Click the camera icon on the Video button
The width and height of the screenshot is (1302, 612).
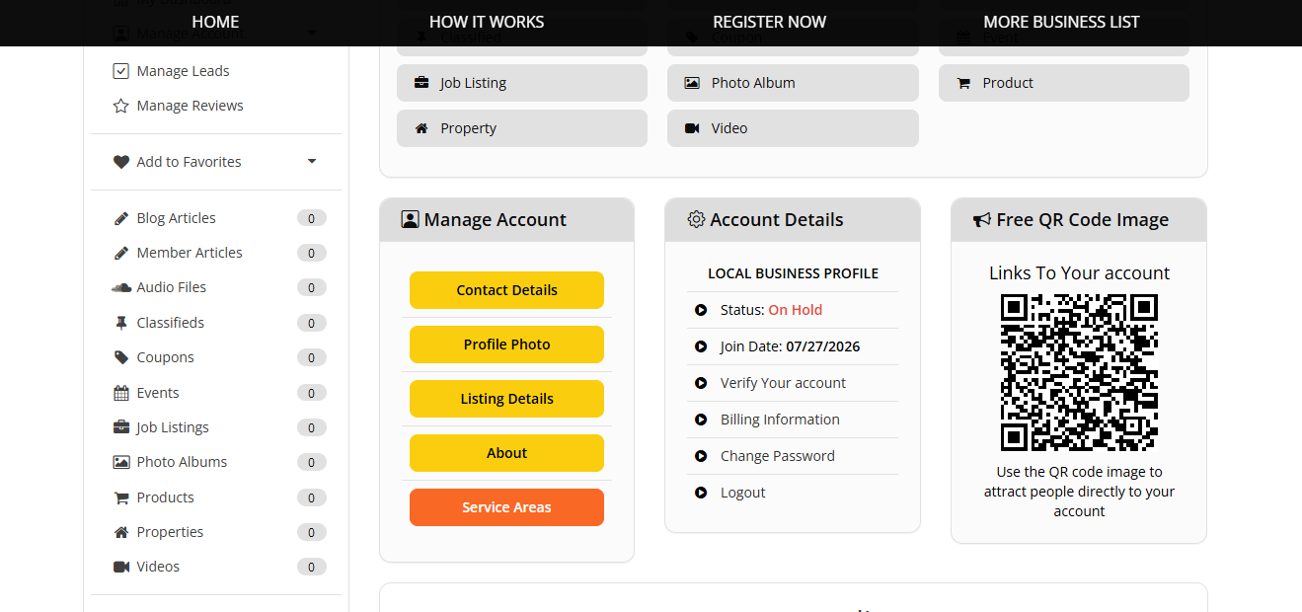692,128
